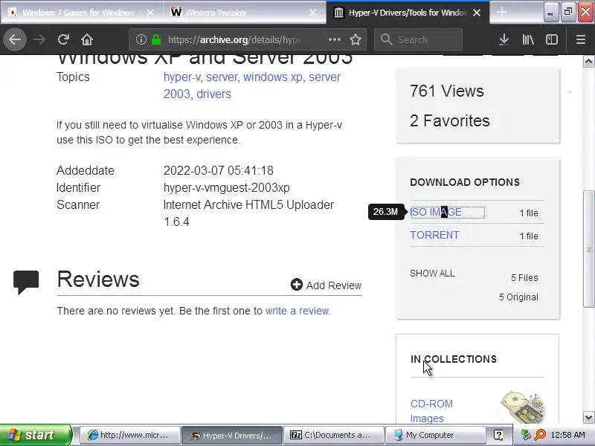Click the 5 Original text

(518, 297)
